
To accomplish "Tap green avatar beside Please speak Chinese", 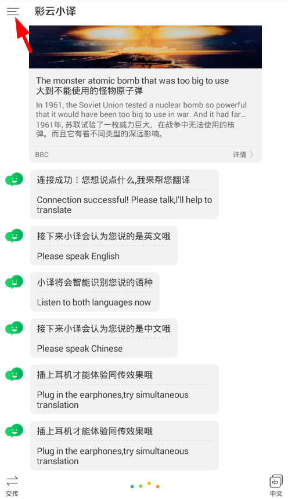I will pos(14,328).
